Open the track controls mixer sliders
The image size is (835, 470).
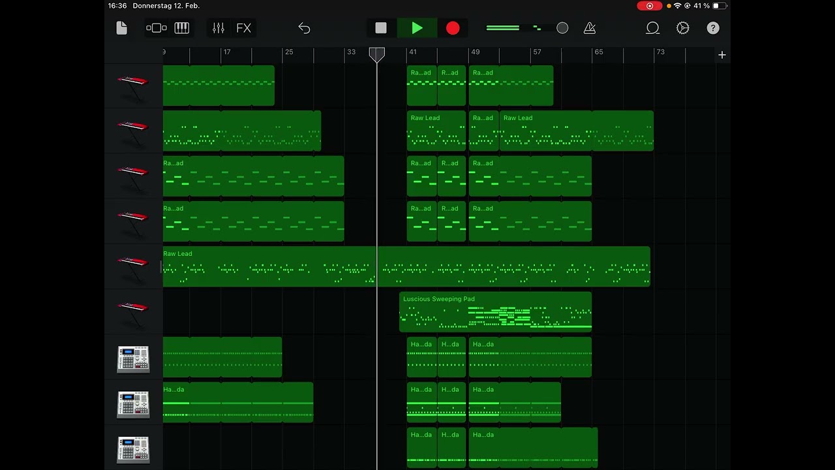(219, 28)
